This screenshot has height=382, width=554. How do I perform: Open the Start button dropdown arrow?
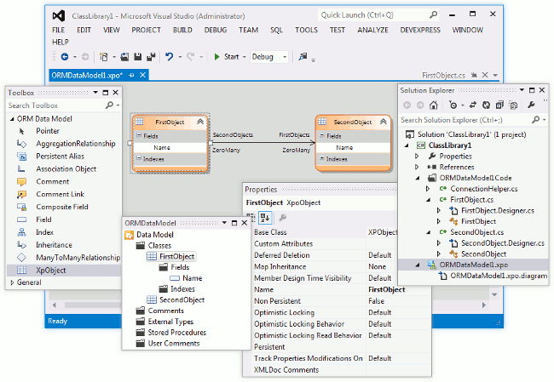click(244, 57)
